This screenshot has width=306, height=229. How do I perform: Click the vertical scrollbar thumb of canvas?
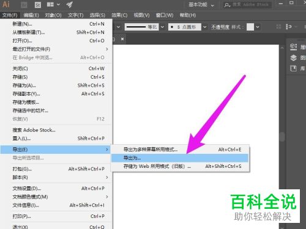click(282, 137)
